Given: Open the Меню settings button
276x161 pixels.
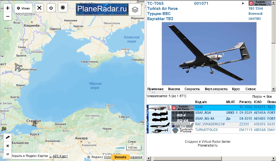Looking at the screenshot, I should [x=23, y=8].
